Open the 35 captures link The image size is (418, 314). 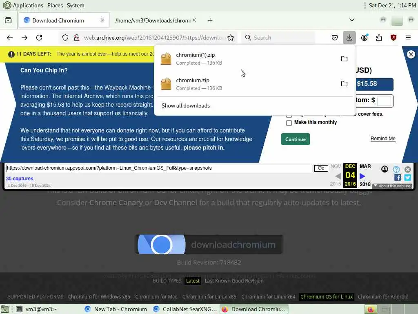pyautogui.click(x=20, y=178)
